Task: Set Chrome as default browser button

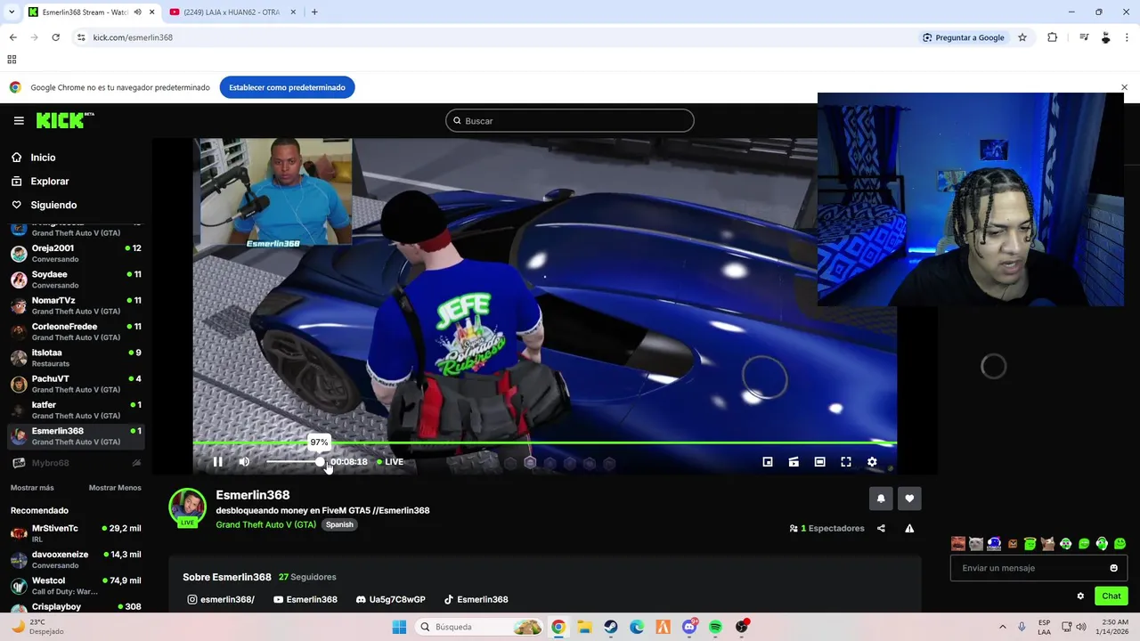Action: point(287,87)
